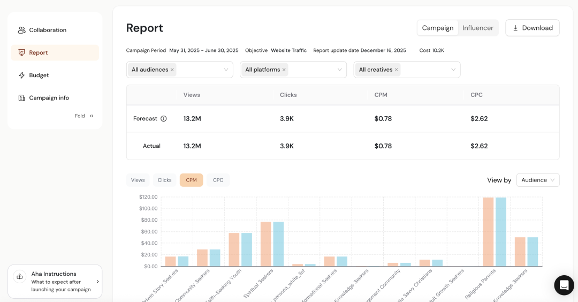Open the chat support bubble icon
Screen dimensions: 578x302
[x=564, y=285]
